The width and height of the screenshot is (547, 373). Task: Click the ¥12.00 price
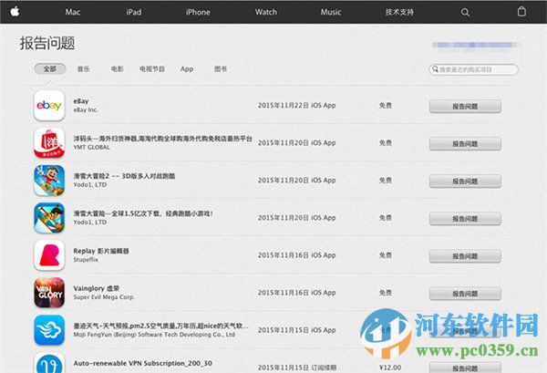[390, 368]
